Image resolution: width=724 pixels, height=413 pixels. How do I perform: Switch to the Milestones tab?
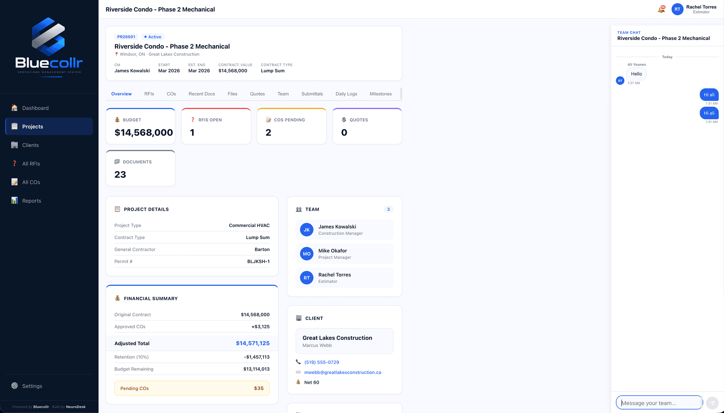point(380,94)
